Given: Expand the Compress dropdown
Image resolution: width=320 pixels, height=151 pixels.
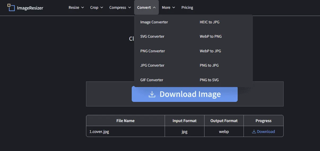Looking at the screenshot, I should pos(120,7).
